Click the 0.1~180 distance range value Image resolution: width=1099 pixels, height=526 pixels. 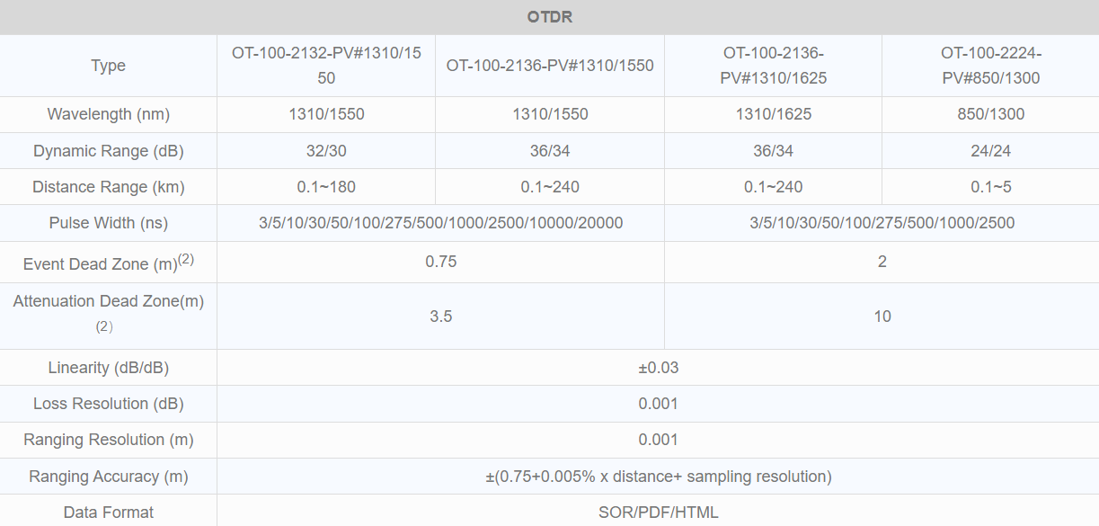point(325,187)
